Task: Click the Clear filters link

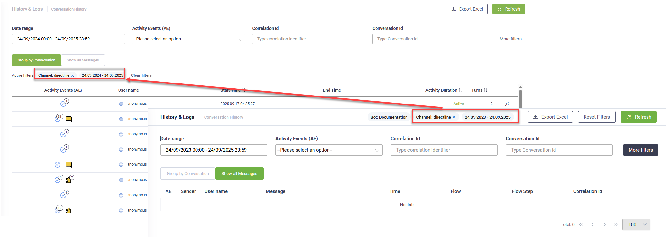Action: tap(141, 75)
